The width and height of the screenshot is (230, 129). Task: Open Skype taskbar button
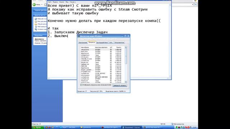pos(69,128)
